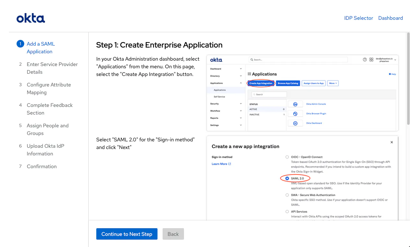Click the Back button
Viewport: 410px width, 247px height.
pos(173,234)
